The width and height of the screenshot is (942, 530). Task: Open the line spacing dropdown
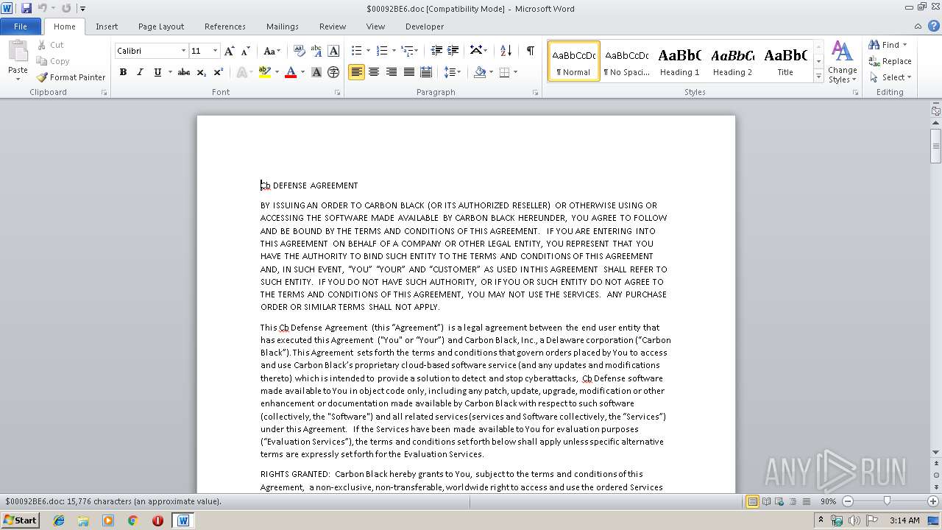(x=453, y=72)
